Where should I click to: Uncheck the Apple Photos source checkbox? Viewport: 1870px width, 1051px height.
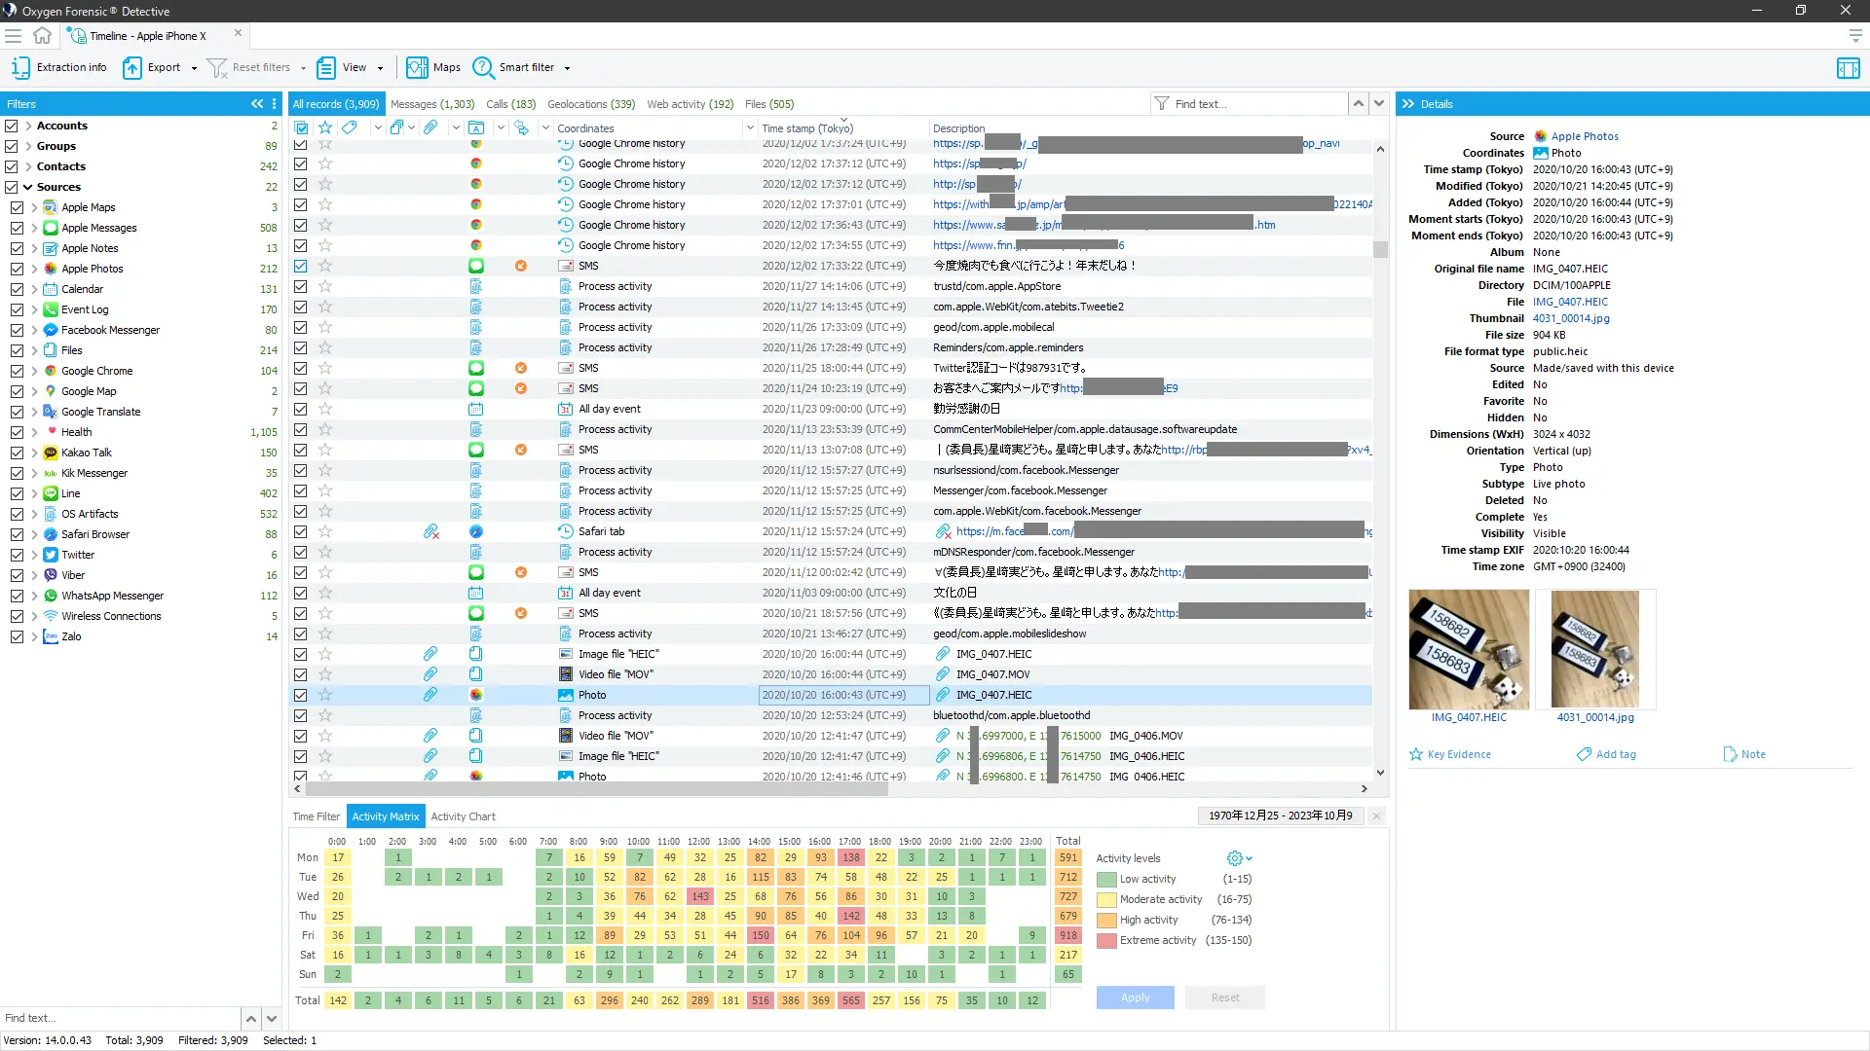pyautogui.click(x=17, y=269)
